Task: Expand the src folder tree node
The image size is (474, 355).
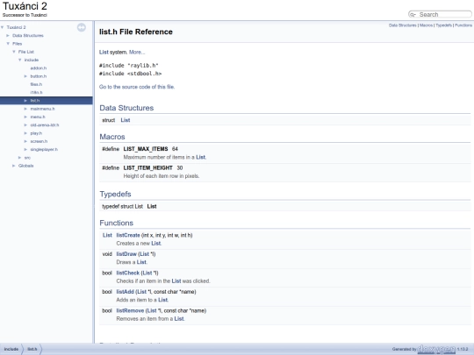Action: tap(20, 158)
